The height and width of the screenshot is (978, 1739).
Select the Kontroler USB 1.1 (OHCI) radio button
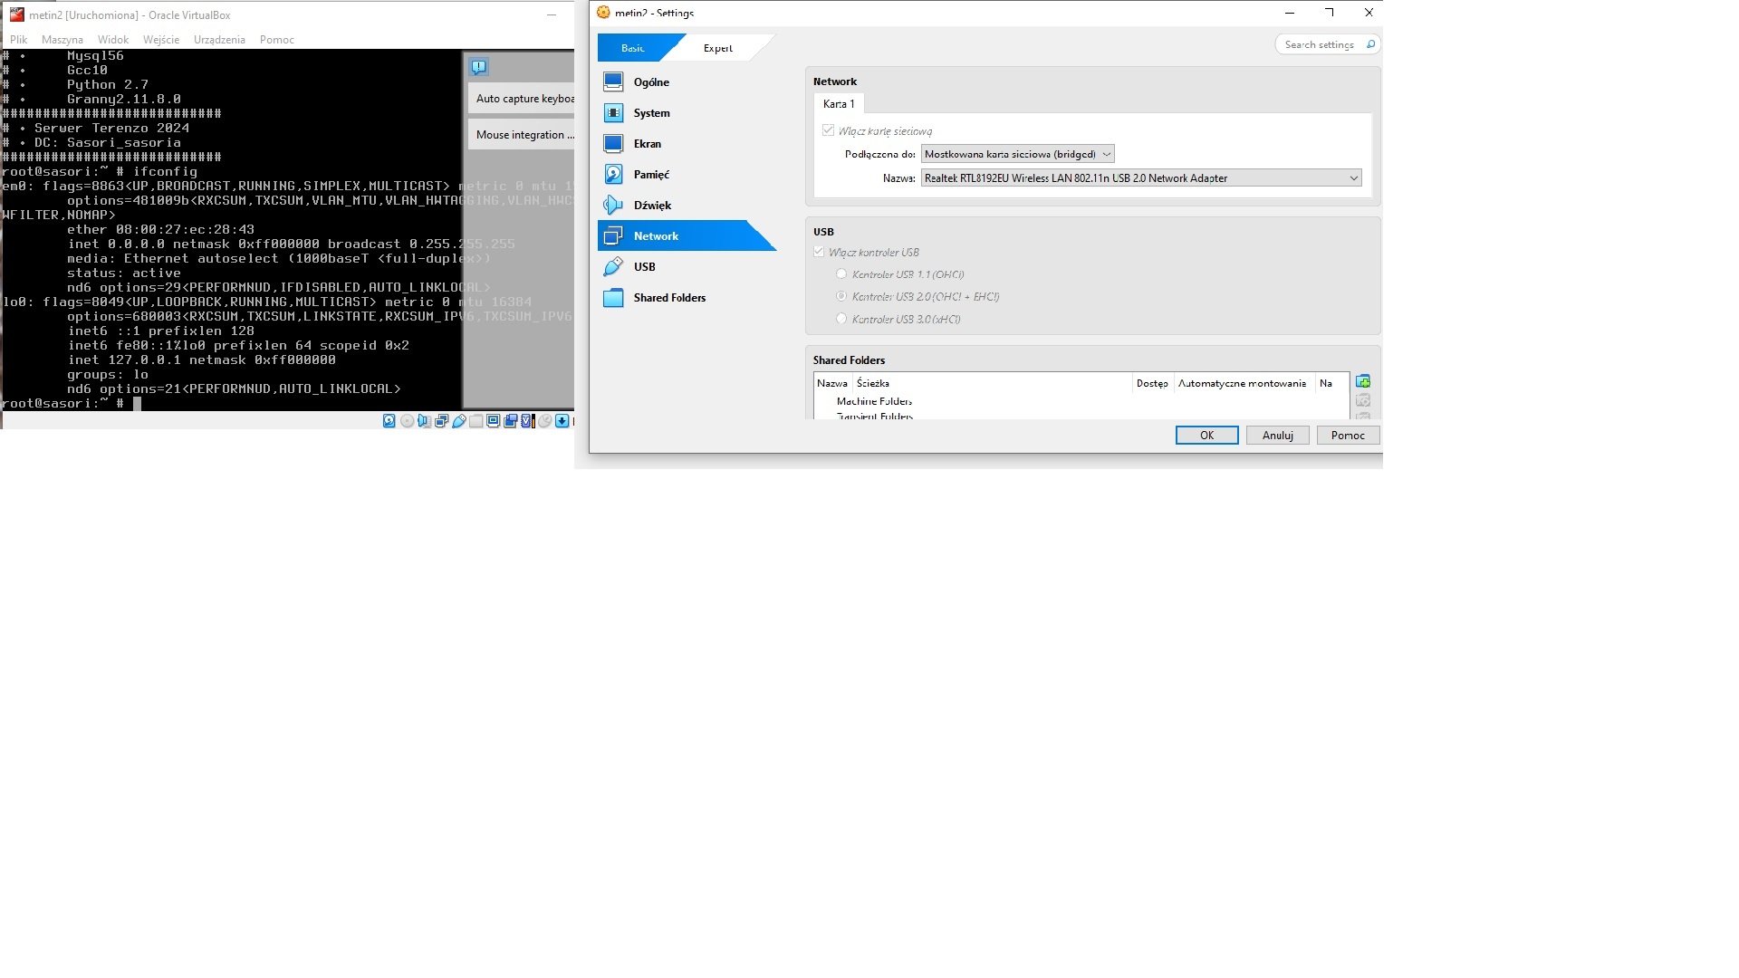point(841,273)
